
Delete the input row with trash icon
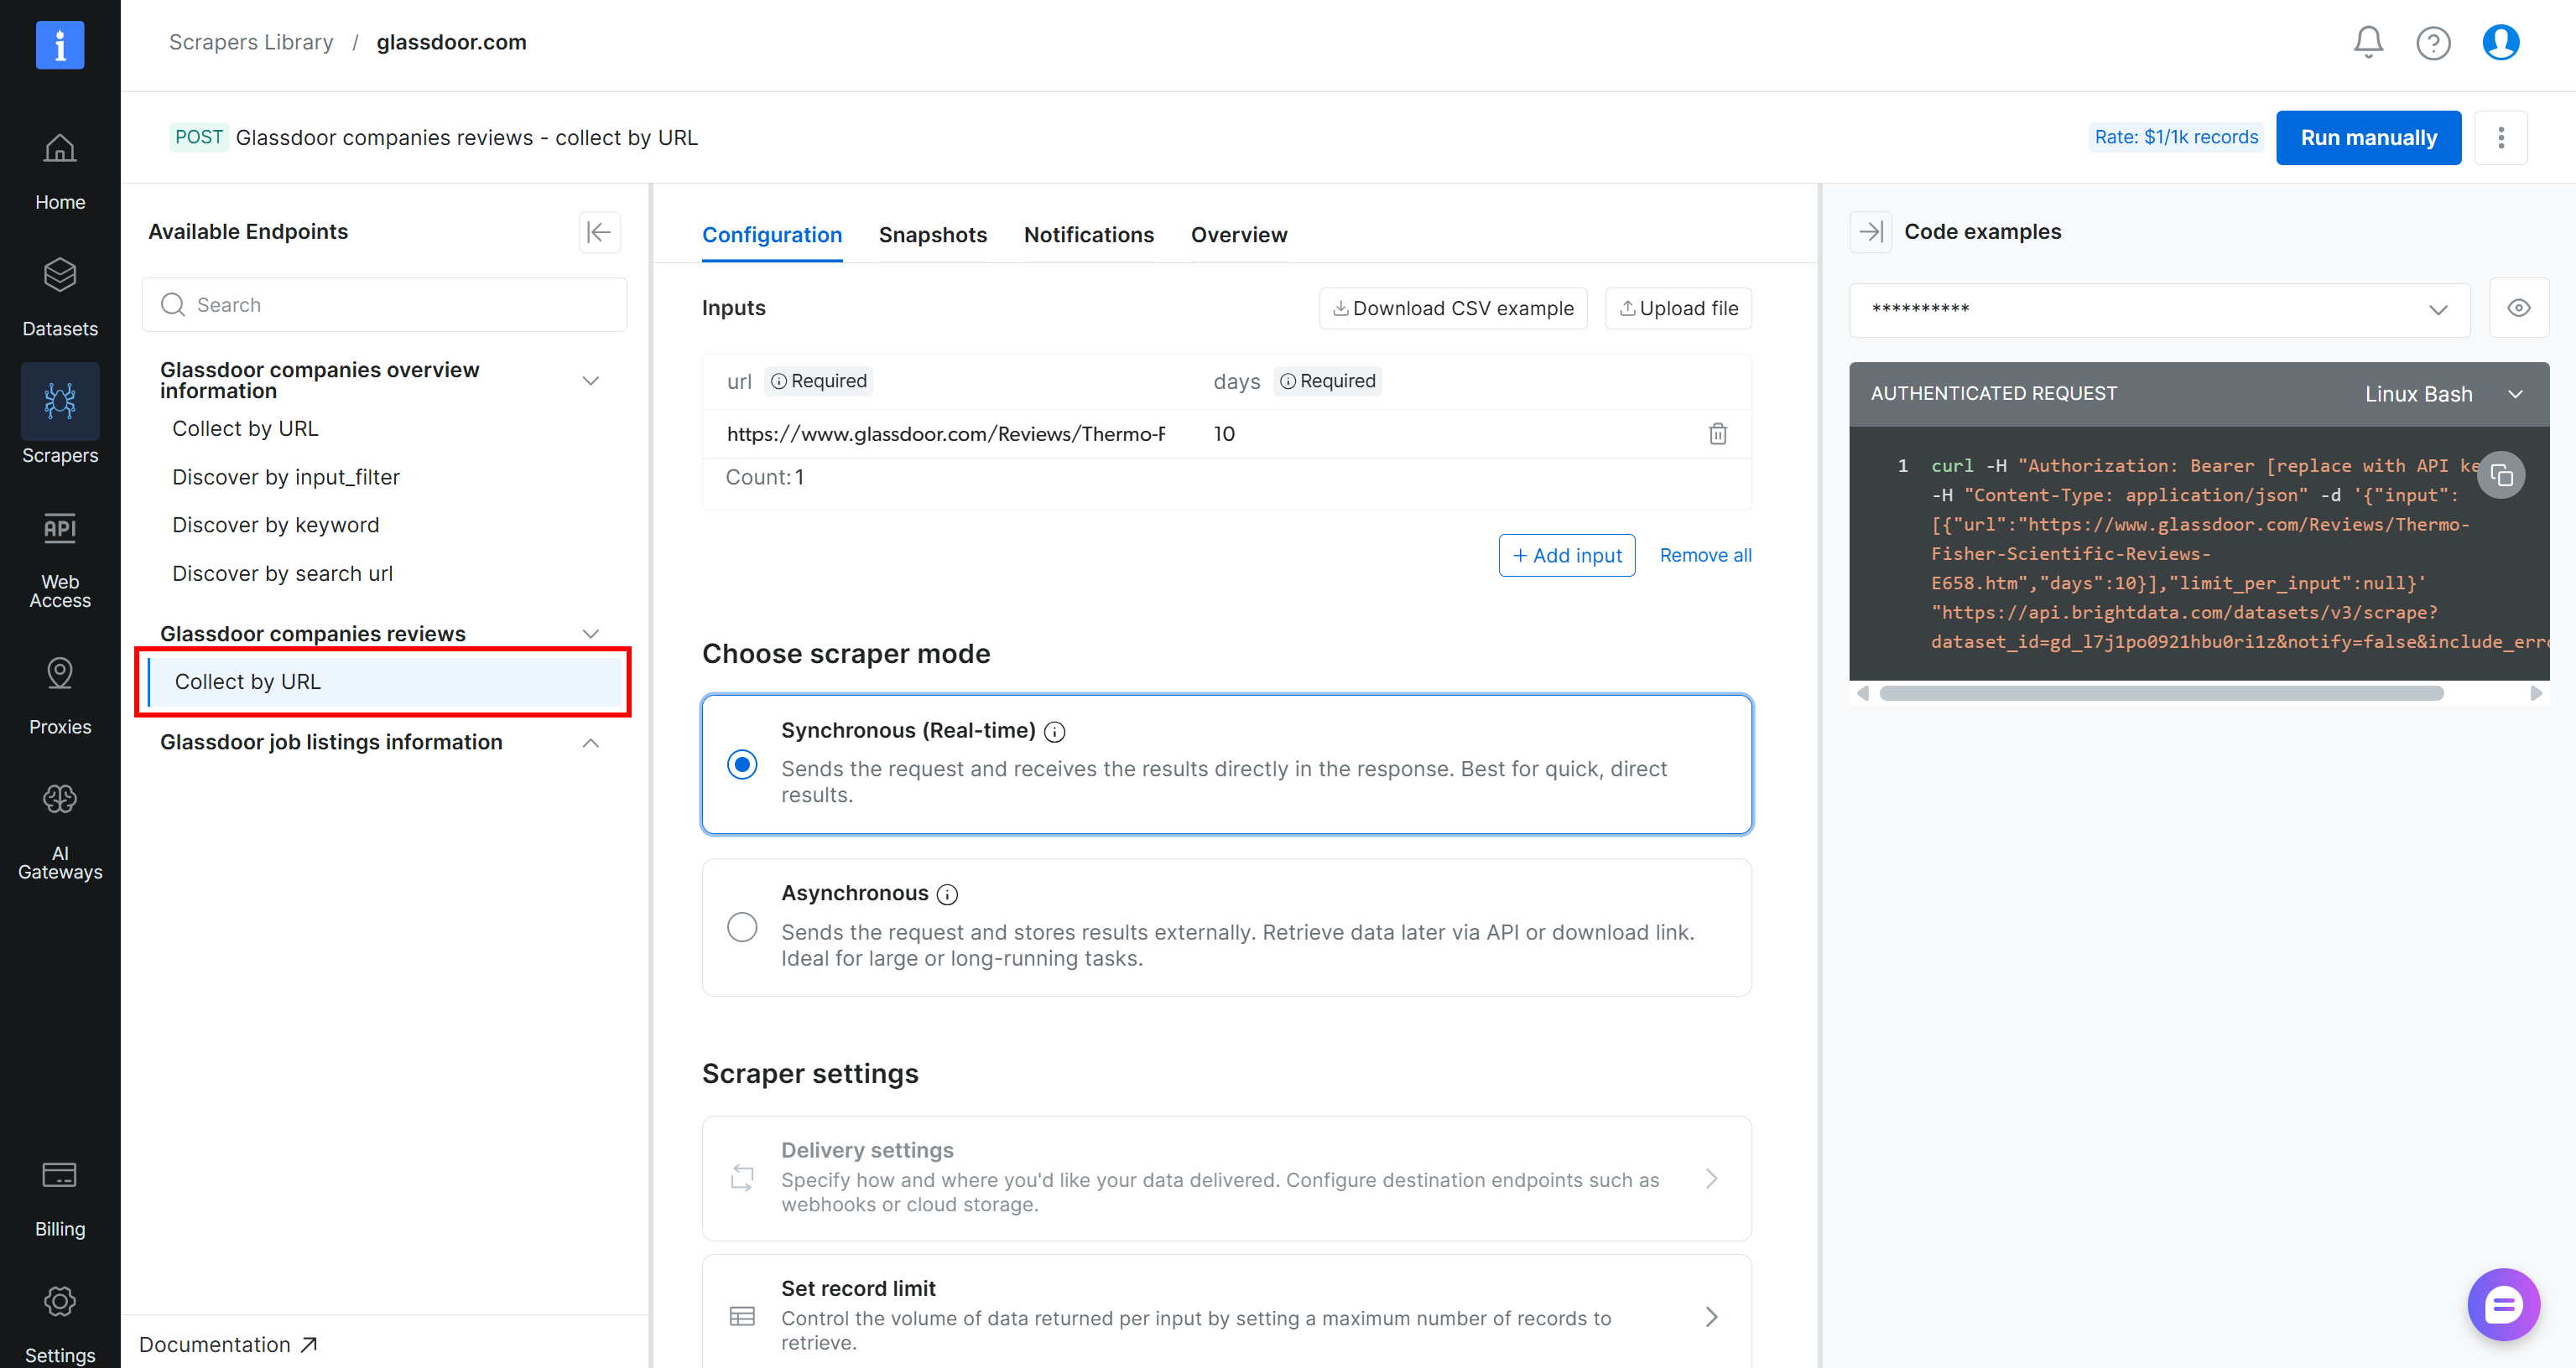point(1717,433)
